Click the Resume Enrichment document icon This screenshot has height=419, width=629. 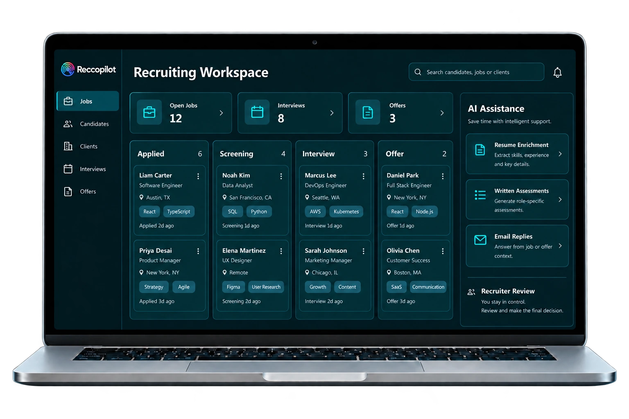point(480,150)
